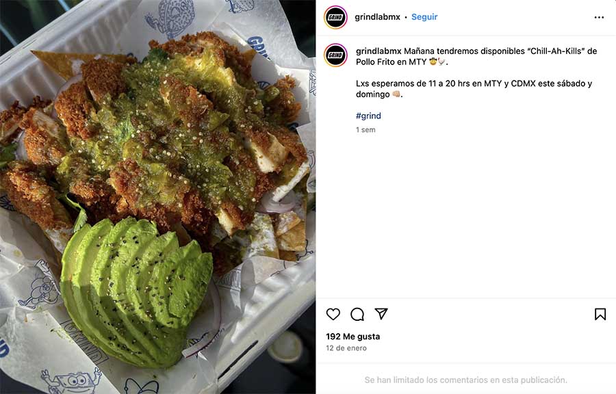Viewport: 616px width, 394px height.
Task: Click the GRIND avatar in post header
Action: [x=335, y=17]
